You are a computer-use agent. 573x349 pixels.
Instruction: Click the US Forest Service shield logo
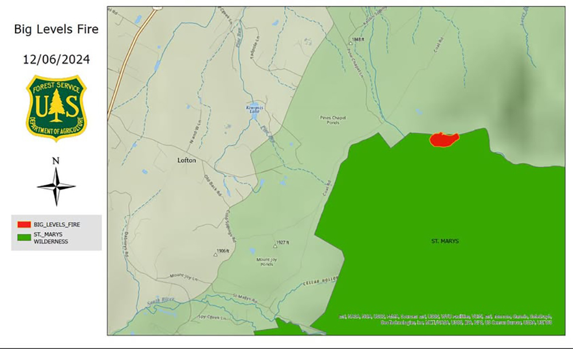click(56, 108)
